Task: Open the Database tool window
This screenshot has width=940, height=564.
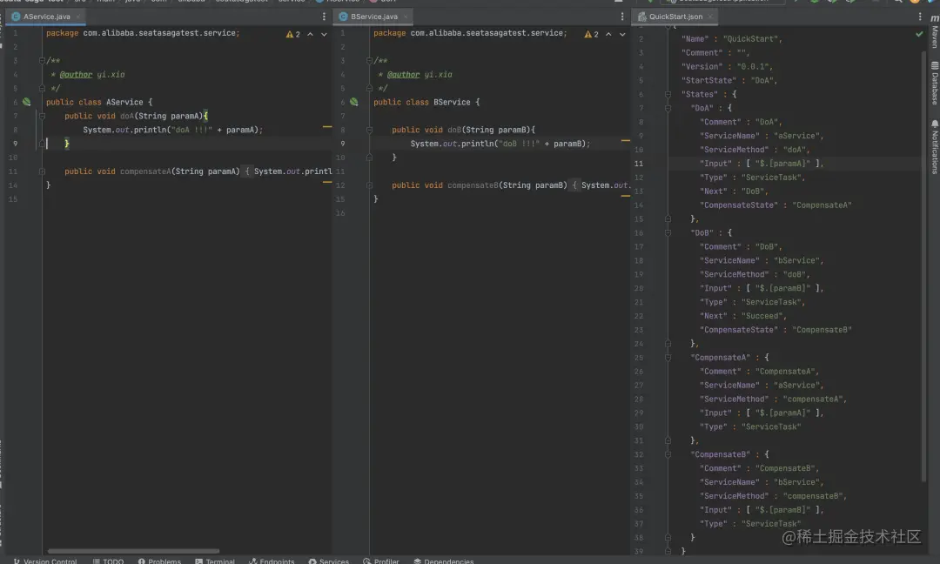Action: [x=934, y=84]
